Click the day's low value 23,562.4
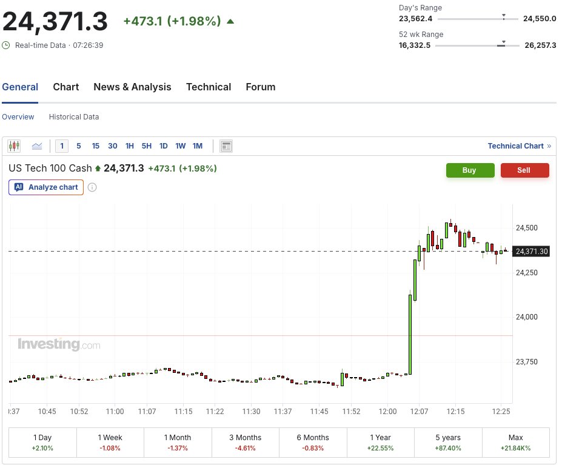 (x=416, y=19)
